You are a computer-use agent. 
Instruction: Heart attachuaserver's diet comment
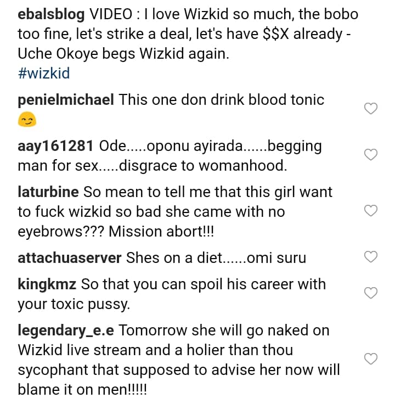[x=371, y=256]
